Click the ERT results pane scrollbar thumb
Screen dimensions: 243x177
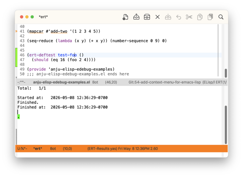(226, 125)
